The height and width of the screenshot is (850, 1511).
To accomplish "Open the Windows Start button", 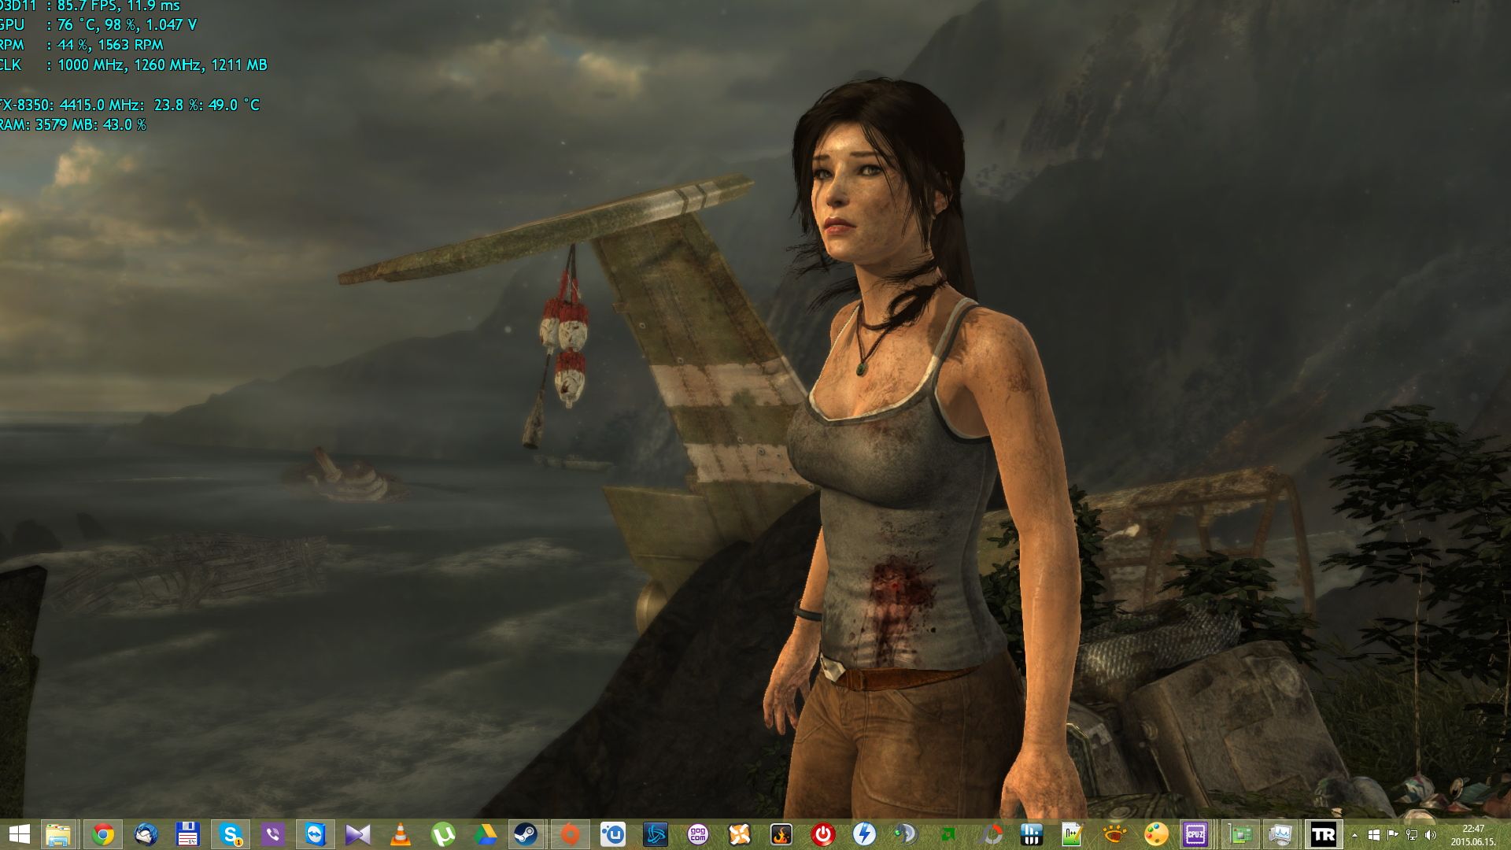I will coord(19,834).
